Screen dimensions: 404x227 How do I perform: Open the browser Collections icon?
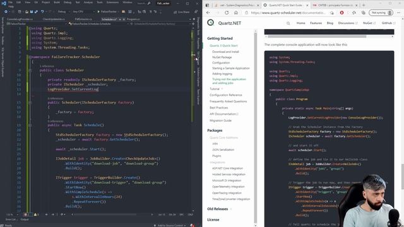363,13
